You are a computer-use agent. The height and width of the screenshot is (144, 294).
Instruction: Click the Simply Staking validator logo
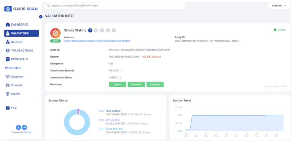55,33
